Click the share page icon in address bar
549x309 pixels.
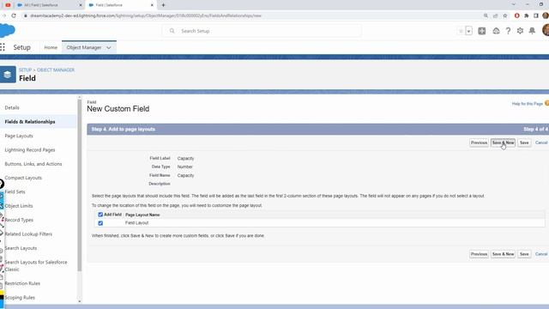[495, 15]
